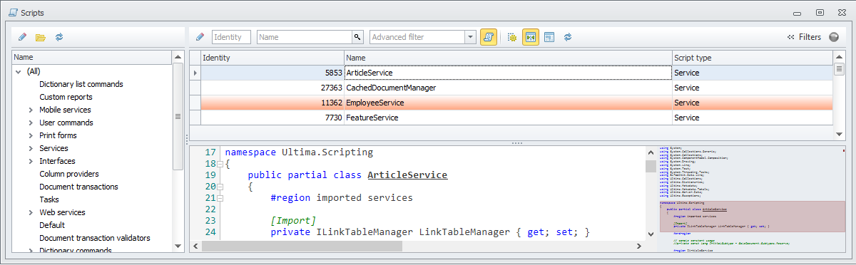Click the grid scrollbar up arrow
Image resolution: width=856 pixels, height=265 pixels.
[x=839, y=58]
